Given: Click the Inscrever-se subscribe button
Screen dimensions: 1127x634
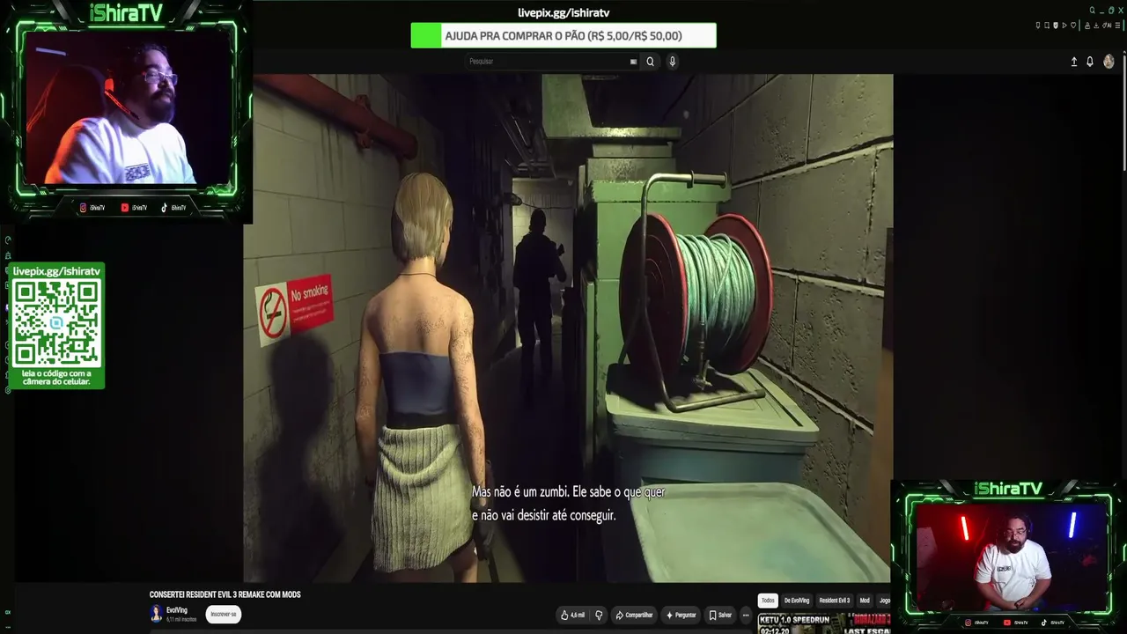Looking at the screenshot, I should coord(224,615).
